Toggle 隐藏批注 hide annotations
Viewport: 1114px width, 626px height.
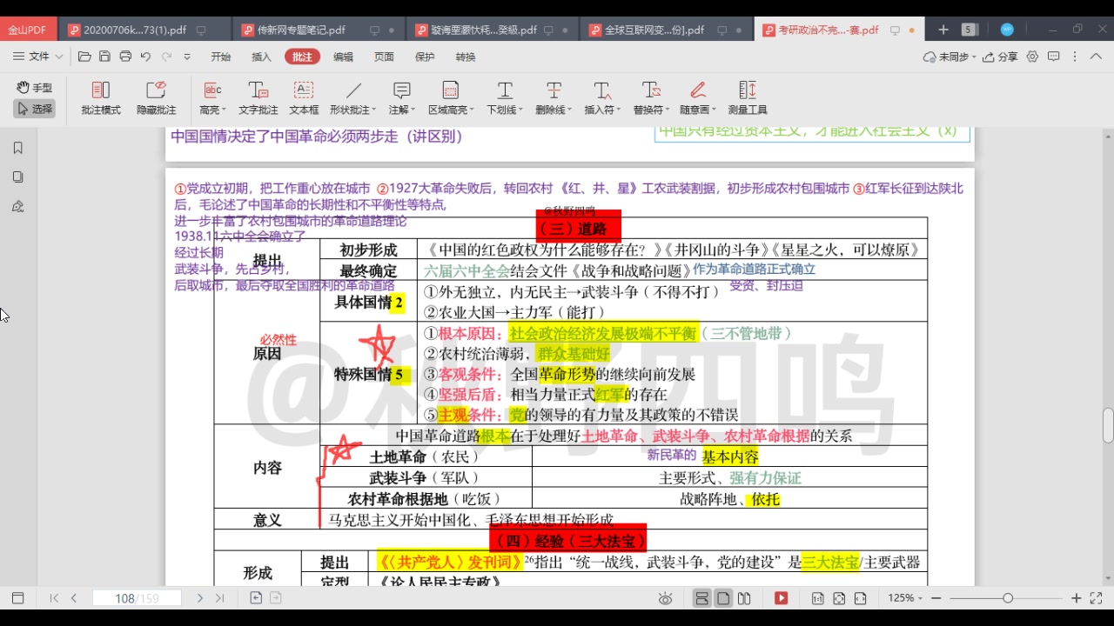point(156,98)
